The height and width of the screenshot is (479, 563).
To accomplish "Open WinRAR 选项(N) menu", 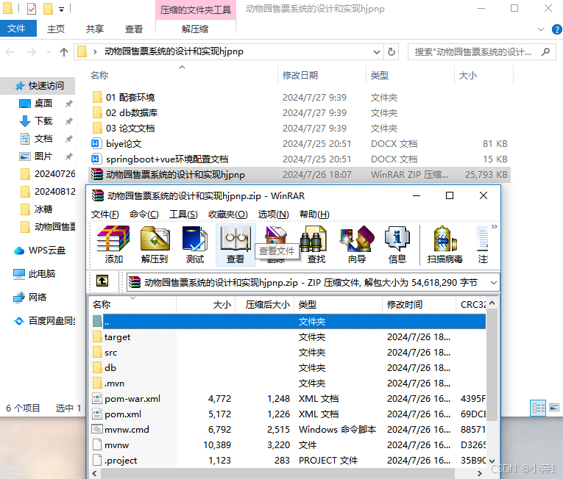I will (273, 215).
